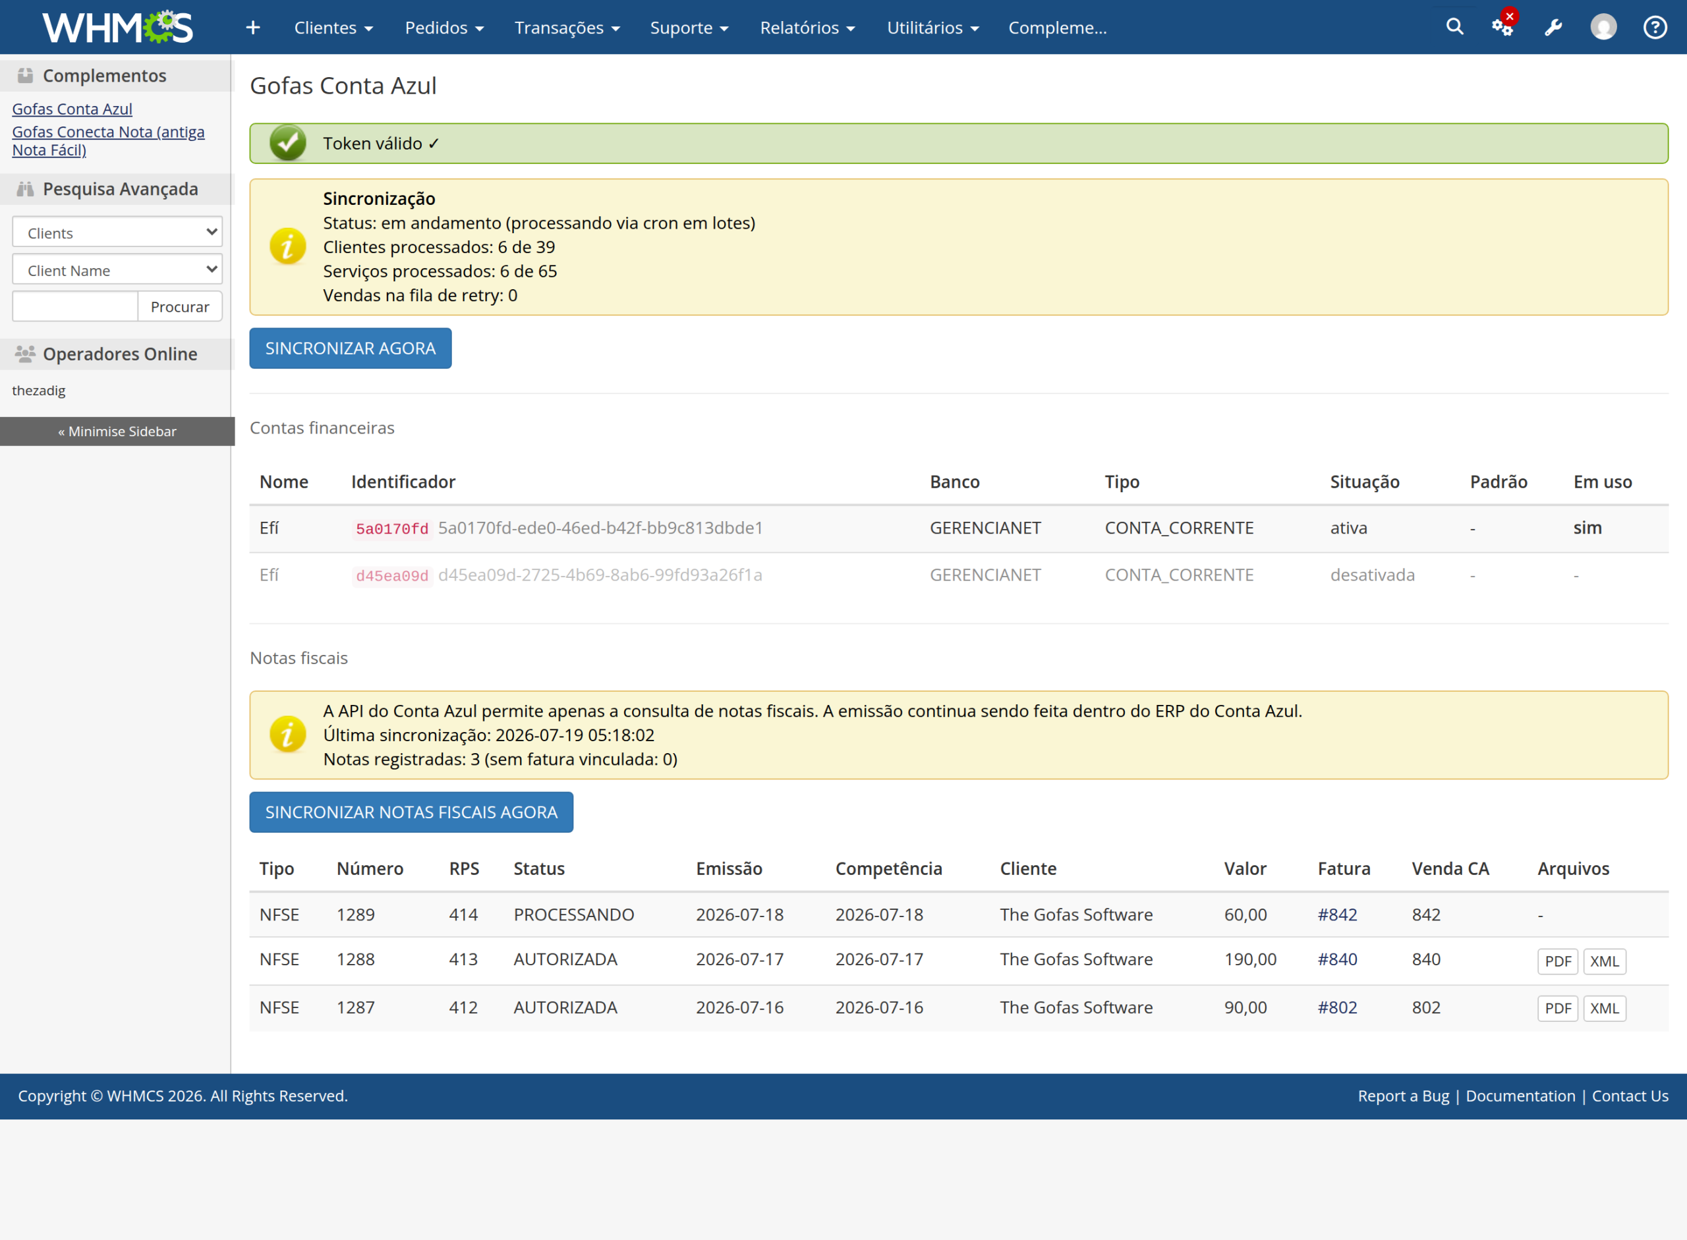Viewport: 1687px width, 1240px height.
Task: Click the Identificador column header
Action: [403, 482]
